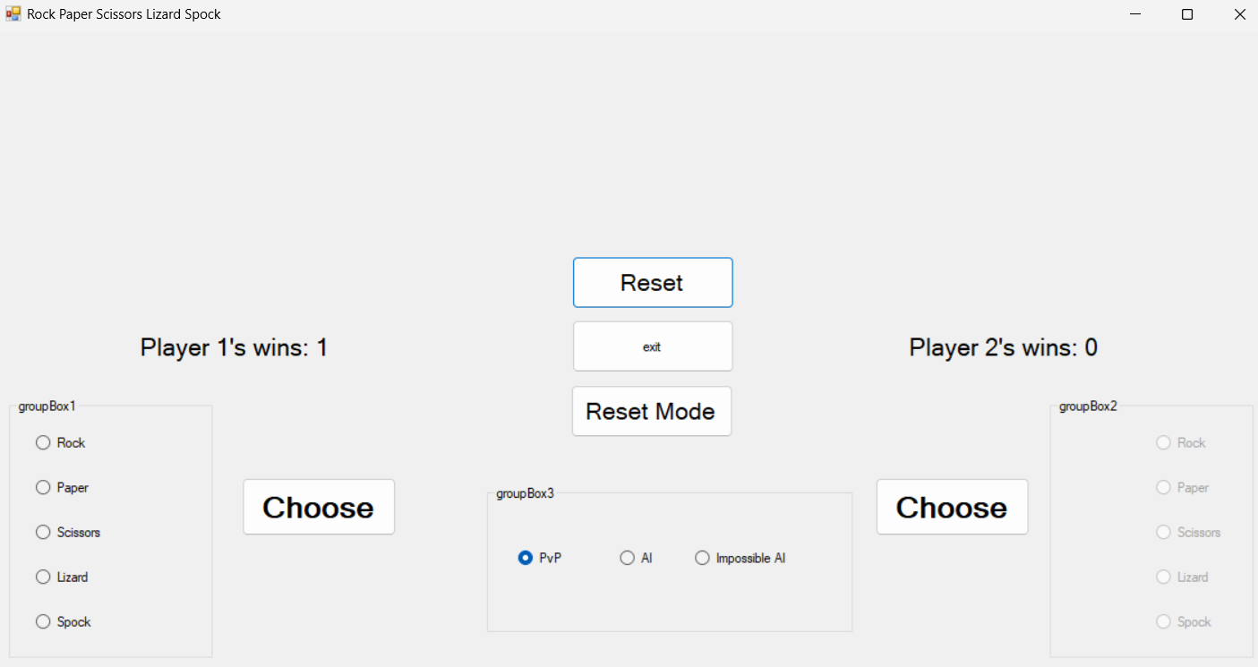Image resolution: width=1258 pixels, height=667 pixels.
Task: Select Rock for Player 1
Action: click(43, 442)
